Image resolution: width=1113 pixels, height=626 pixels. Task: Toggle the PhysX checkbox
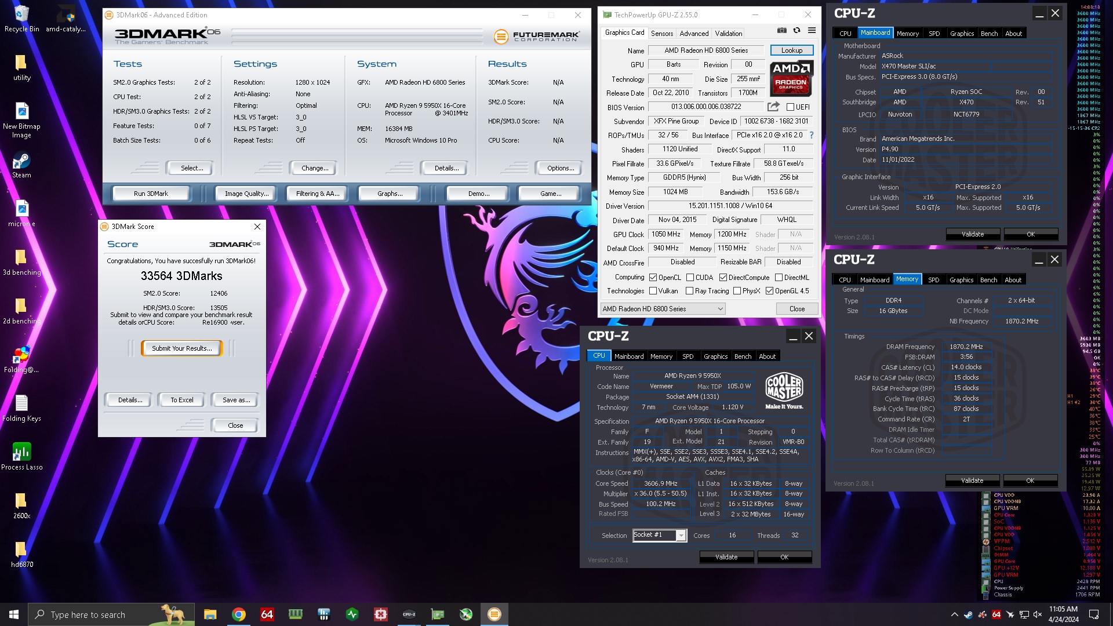coord(737,291)
